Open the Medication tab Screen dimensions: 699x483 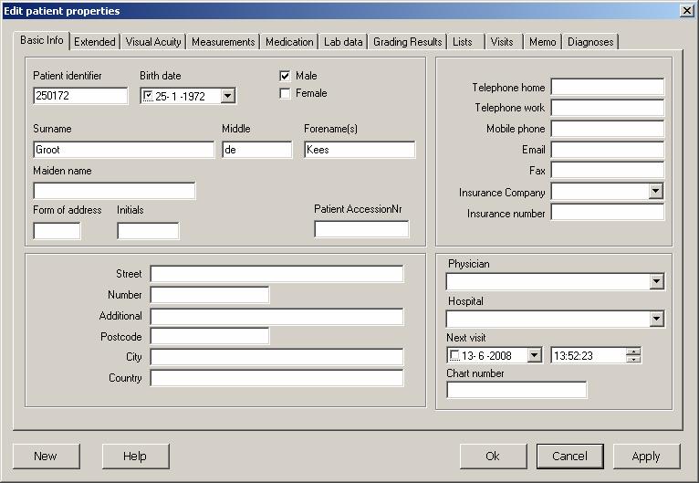coord(289,42)
